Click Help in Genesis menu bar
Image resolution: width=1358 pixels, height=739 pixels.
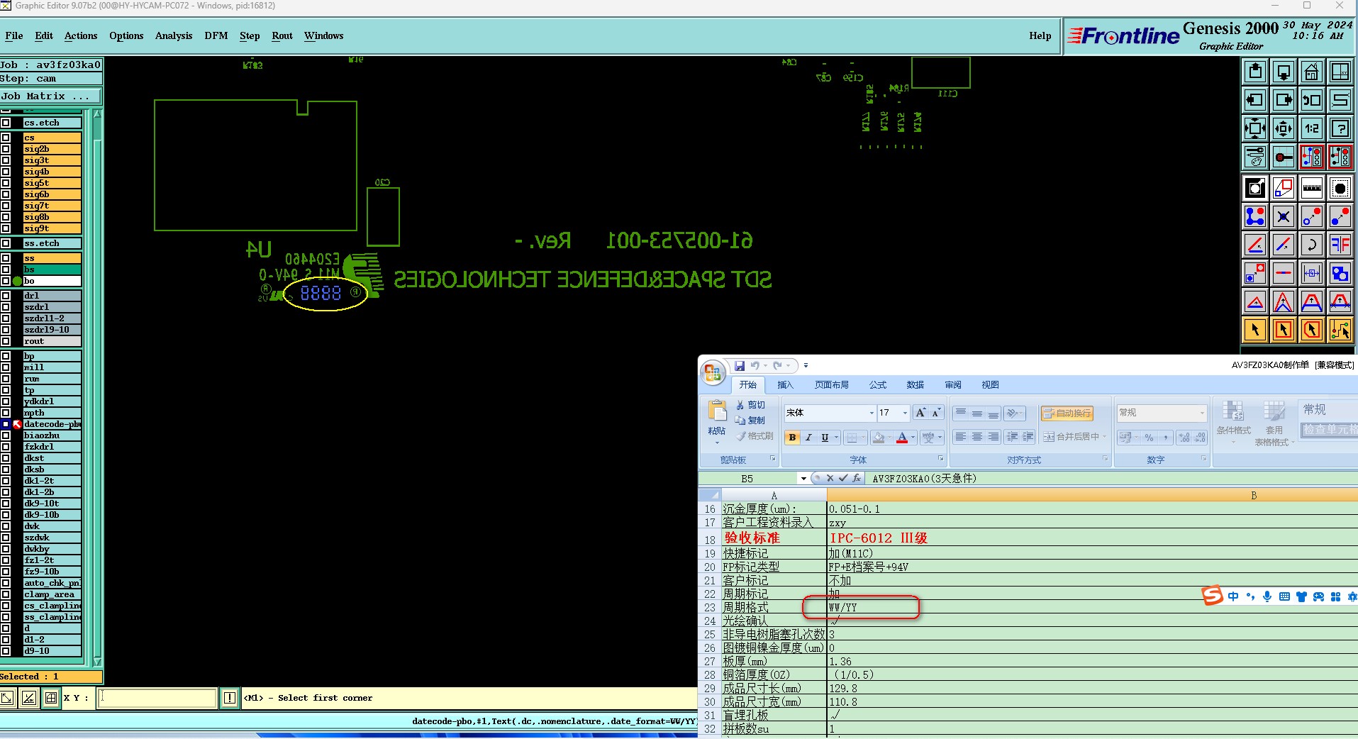pos(1040,36)
